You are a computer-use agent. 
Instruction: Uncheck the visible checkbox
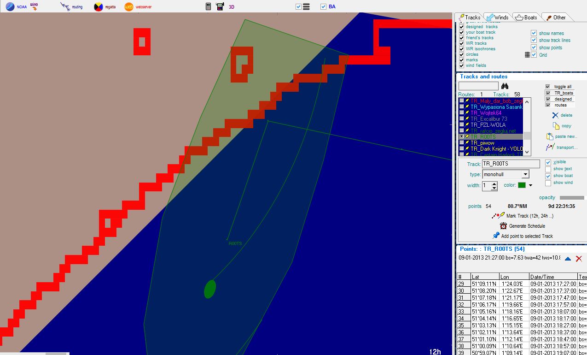point(548,162)
